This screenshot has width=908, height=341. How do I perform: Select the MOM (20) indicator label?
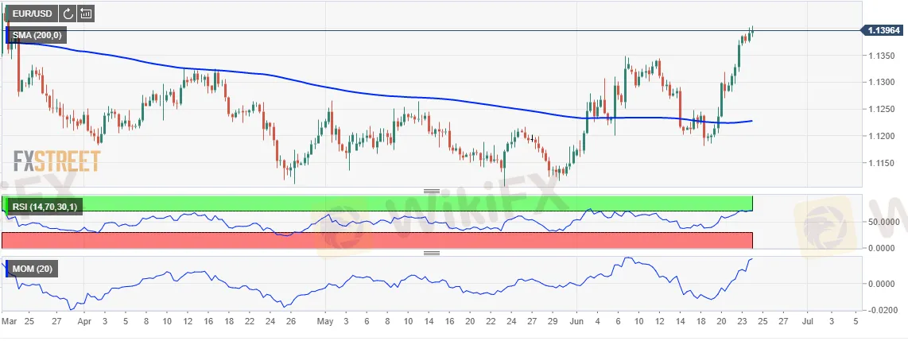coord(31,269)
